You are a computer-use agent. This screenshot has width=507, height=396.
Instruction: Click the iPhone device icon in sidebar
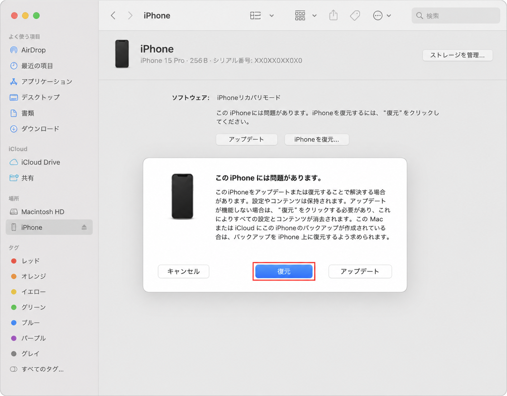click(14, 227)
